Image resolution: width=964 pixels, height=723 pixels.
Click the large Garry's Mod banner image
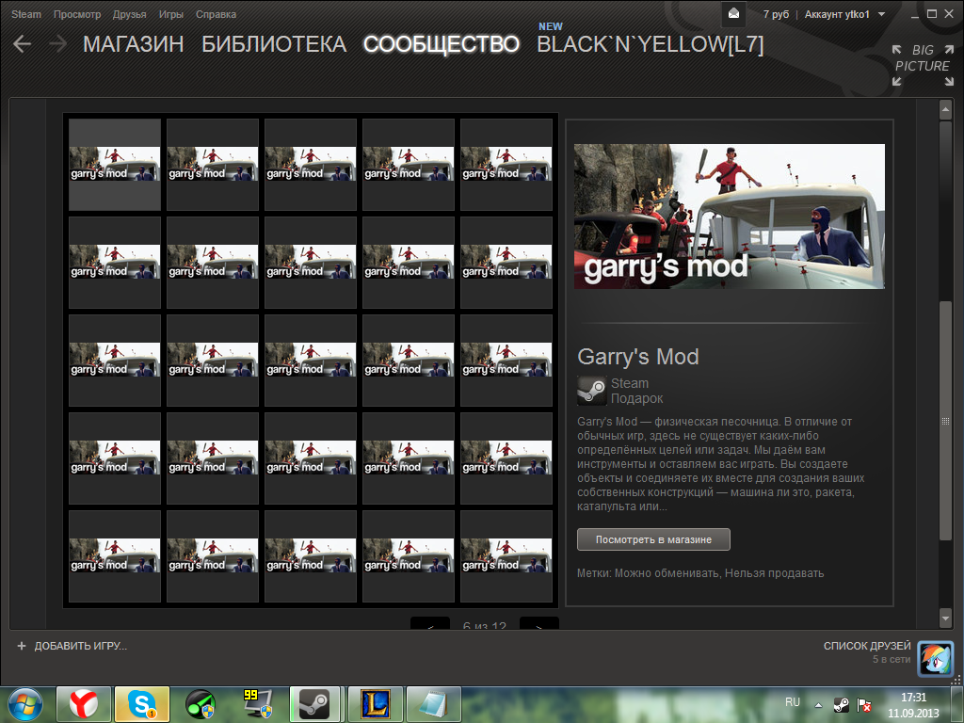click(x=730, y=217)
